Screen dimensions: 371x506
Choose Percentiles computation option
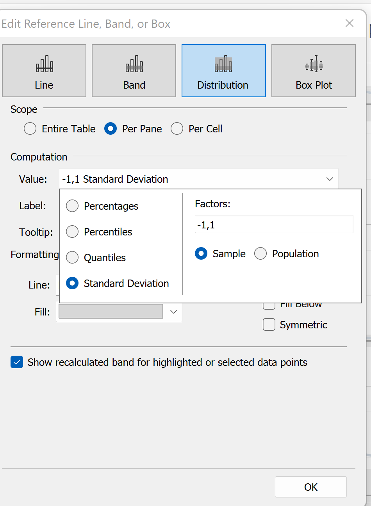pos(72,232)
